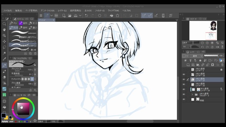Open the anti-aliasing options dropdown
226x127 pixels.
[x=35, y=79]
